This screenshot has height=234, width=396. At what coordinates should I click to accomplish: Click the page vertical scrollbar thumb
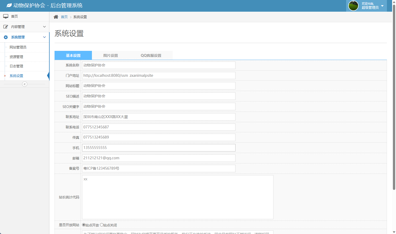click(x=394, y=96)
